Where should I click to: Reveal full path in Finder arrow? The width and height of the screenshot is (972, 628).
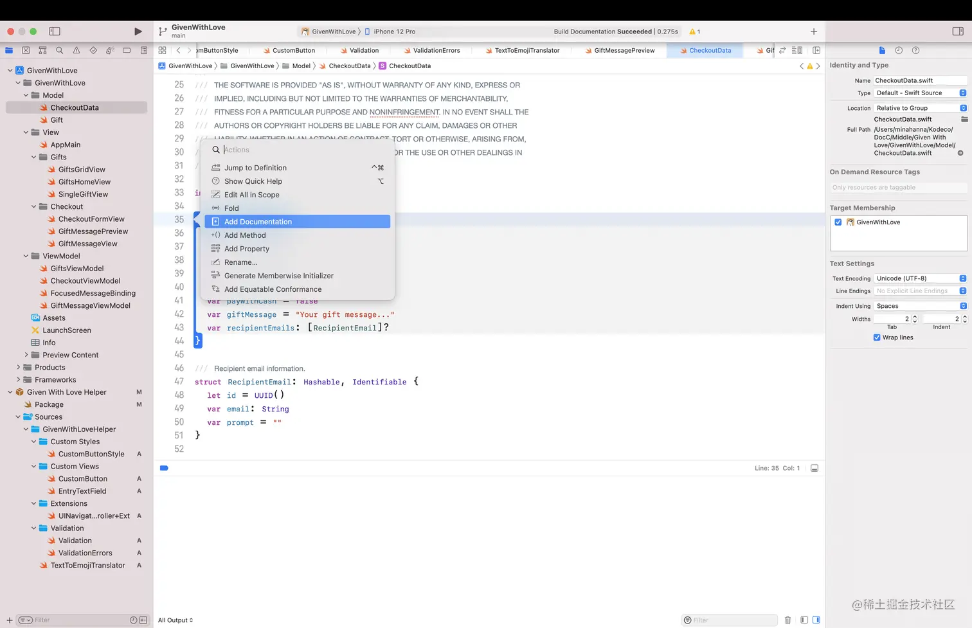tap(960, 153)
